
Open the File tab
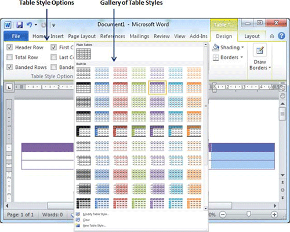[x=16, y=36]
